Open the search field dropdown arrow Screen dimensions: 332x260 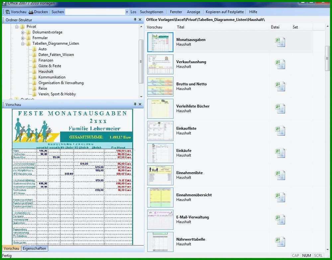pyautogui.click(x=127, y=12)
